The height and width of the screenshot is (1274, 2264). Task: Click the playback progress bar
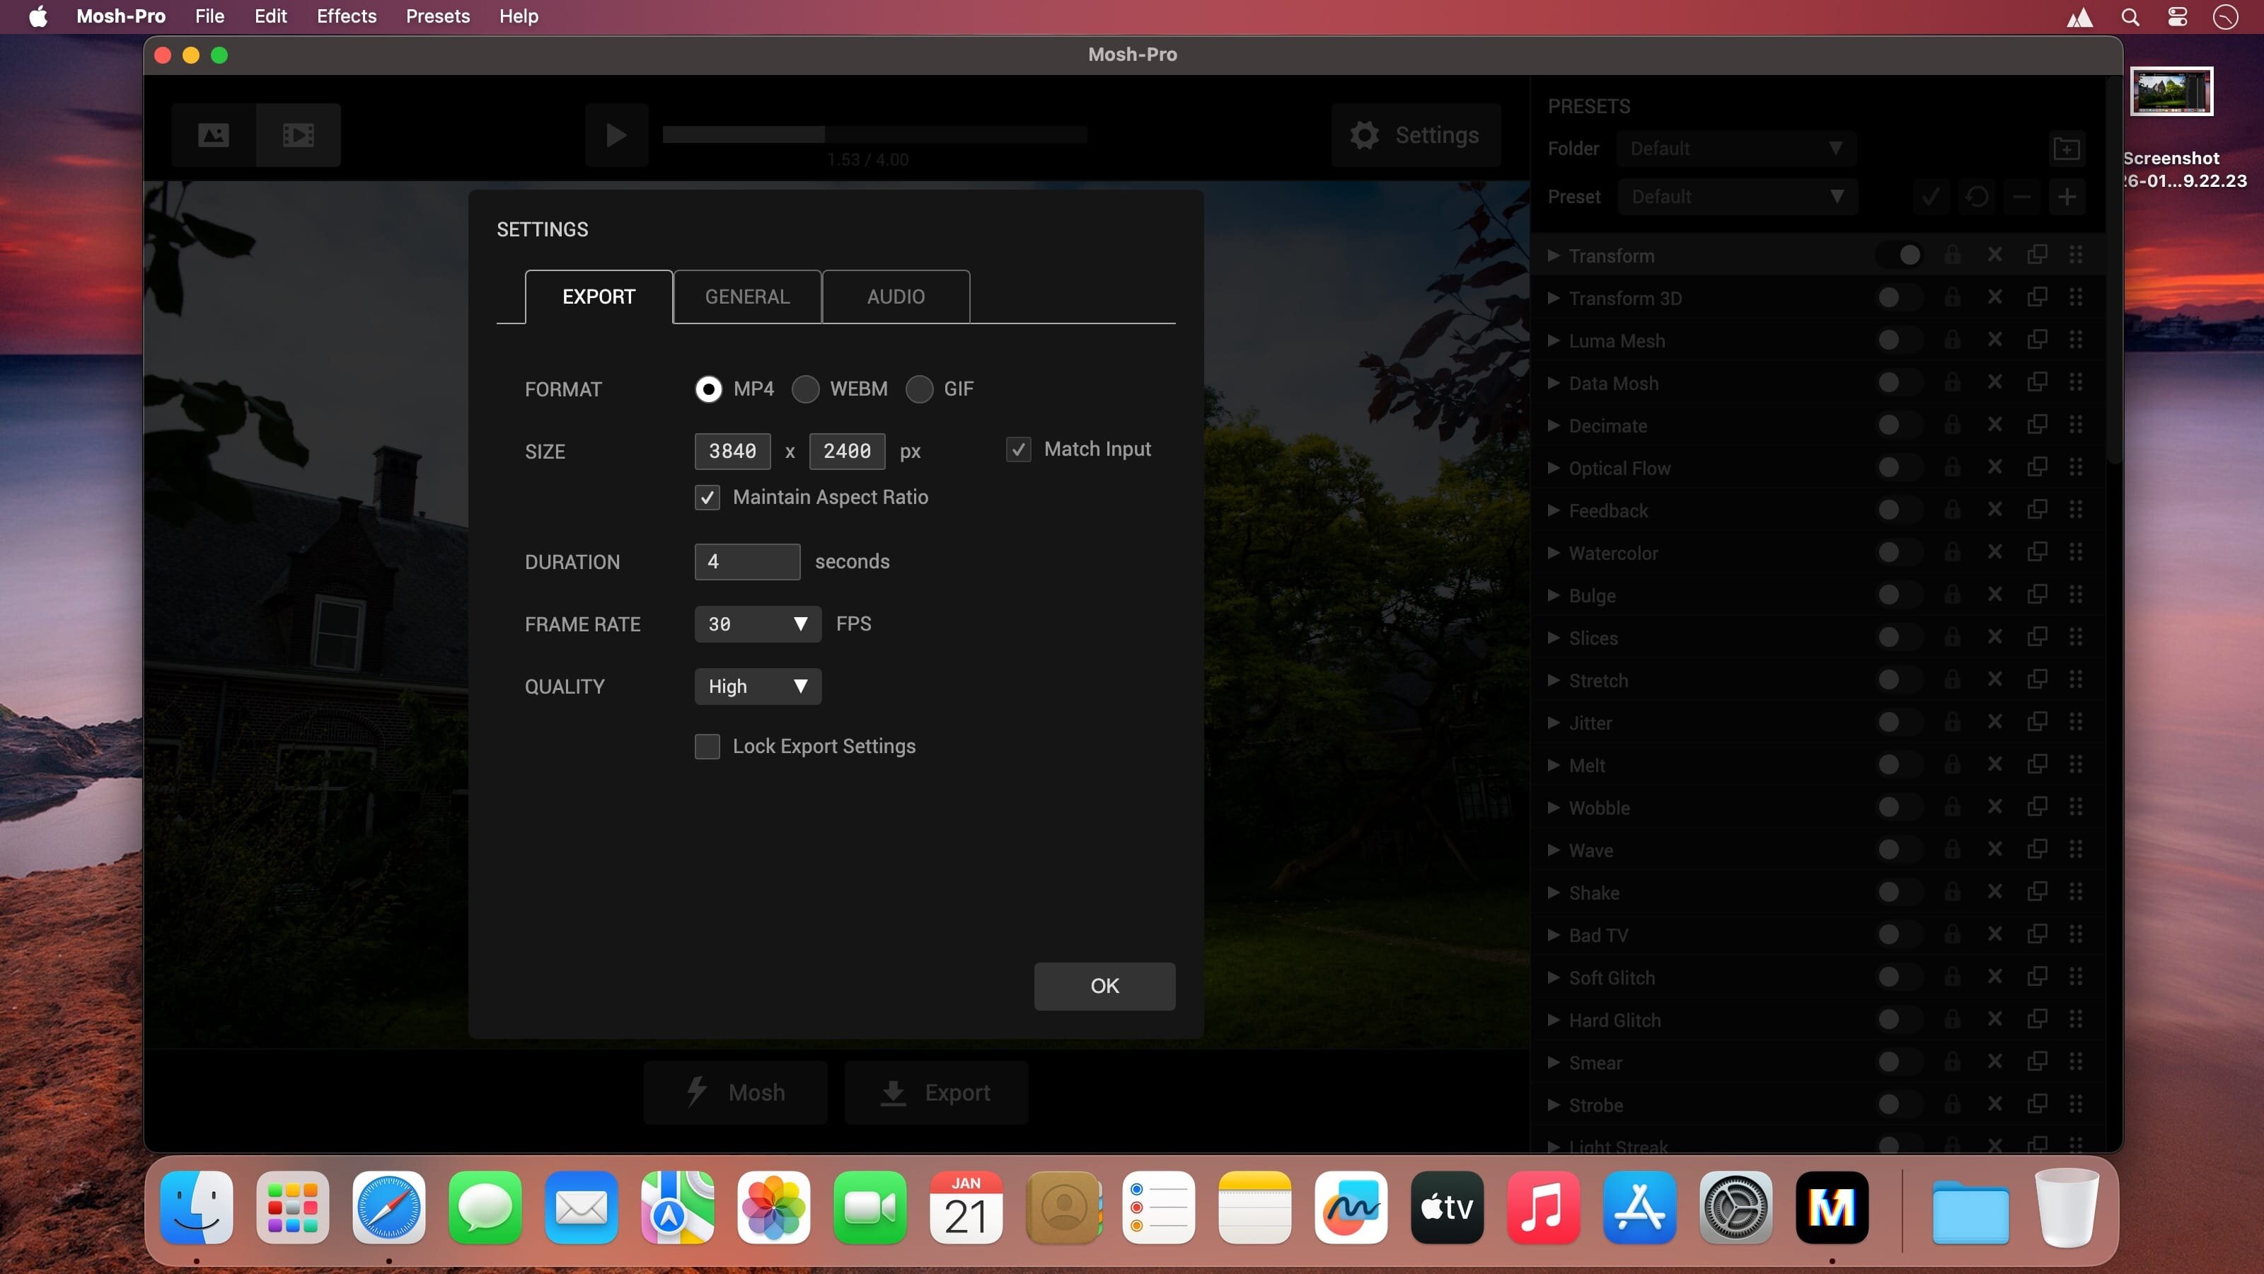(874, 134)
